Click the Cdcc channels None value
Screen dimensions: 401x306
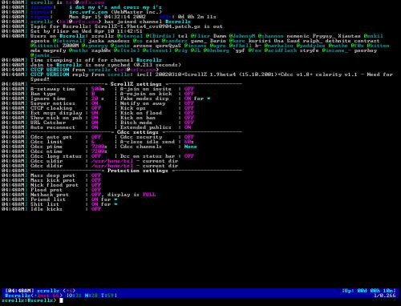[191, 147]
